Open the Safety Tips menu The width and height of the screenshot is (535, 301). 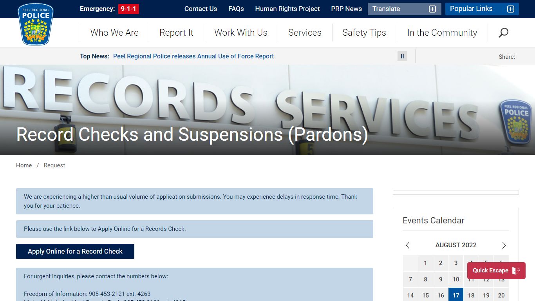(x=364, y=33)
